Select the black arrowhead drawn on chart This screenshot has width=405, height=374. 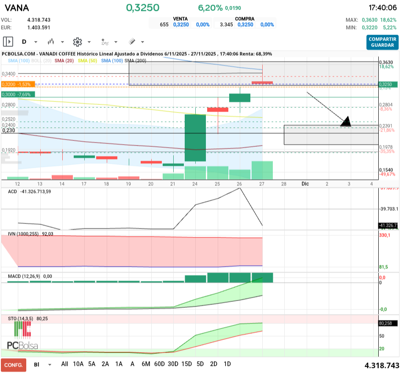tap(346, 122)
